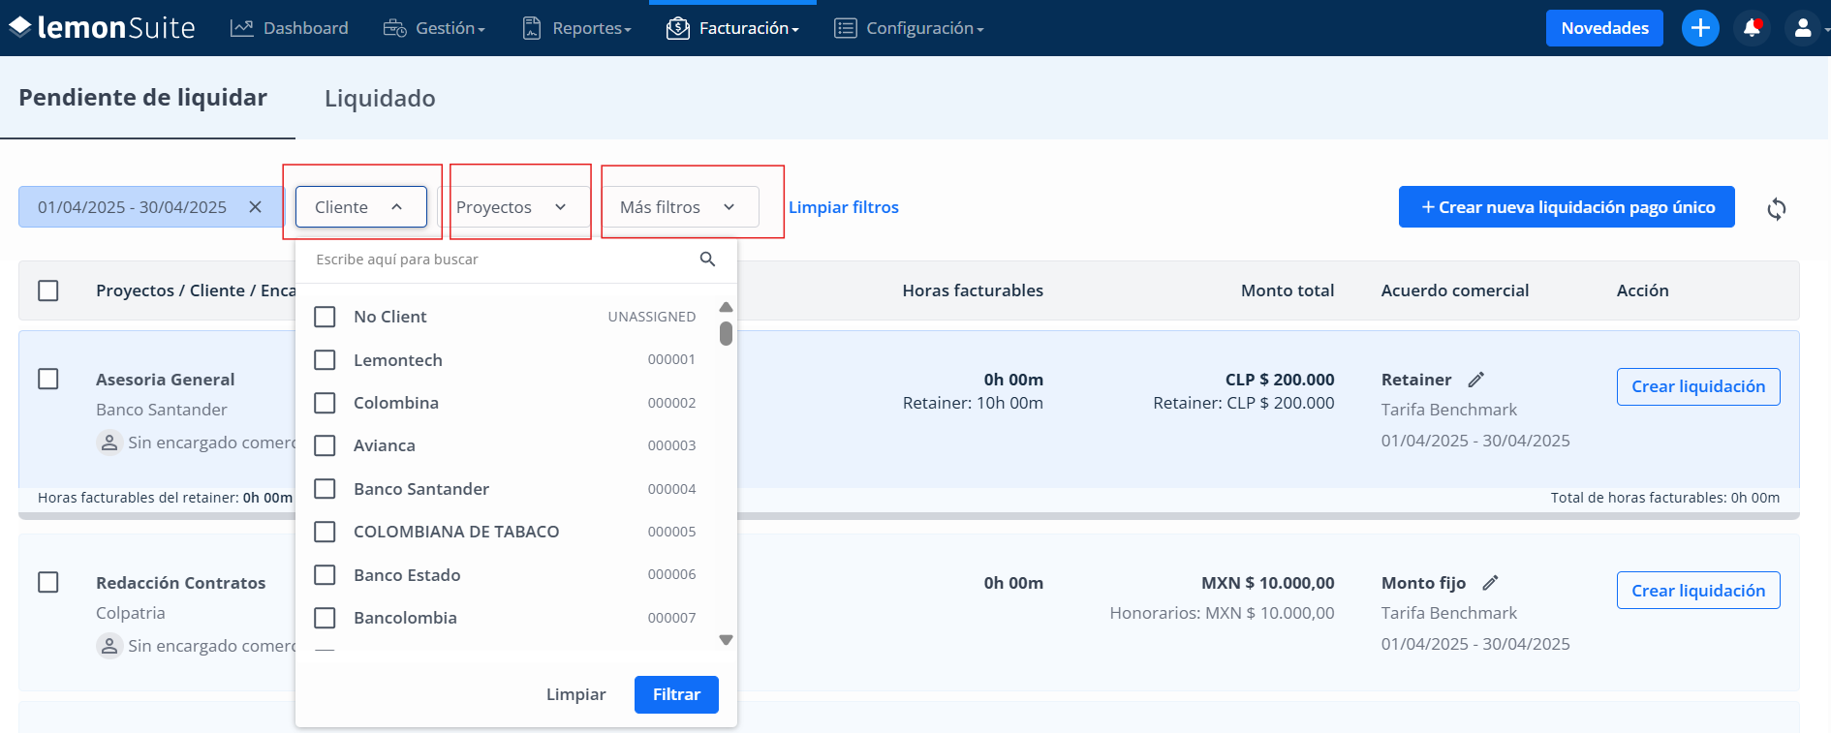The height and width of the screenshot is (733, 1831).
Task: Click the Gestión briefcase icon
Action: click(394, 28)
